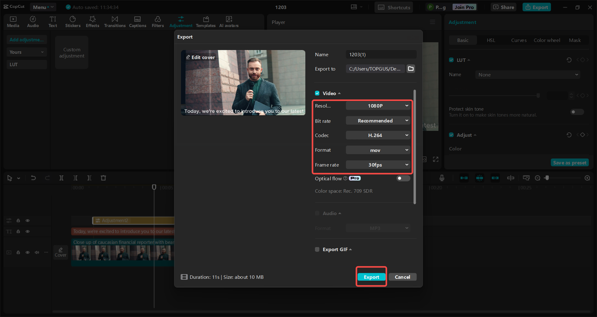
Task: Click the Optical flow help question icon
Action: 346,178
